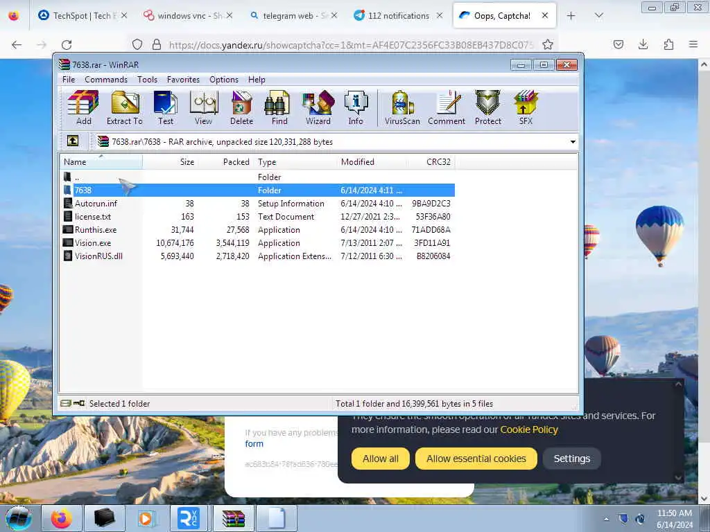This screenshot has height=532, width=710.
Task: Open the File menu in WinRAR
Action: click(x=69, y=80)
